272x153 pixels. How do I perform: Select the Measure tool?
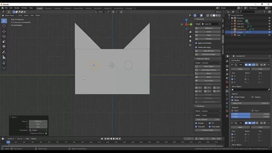tap(4, 57)
